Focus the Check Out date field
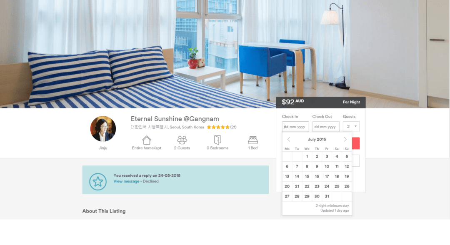This screenshot has height=245, width=450. 326,127
